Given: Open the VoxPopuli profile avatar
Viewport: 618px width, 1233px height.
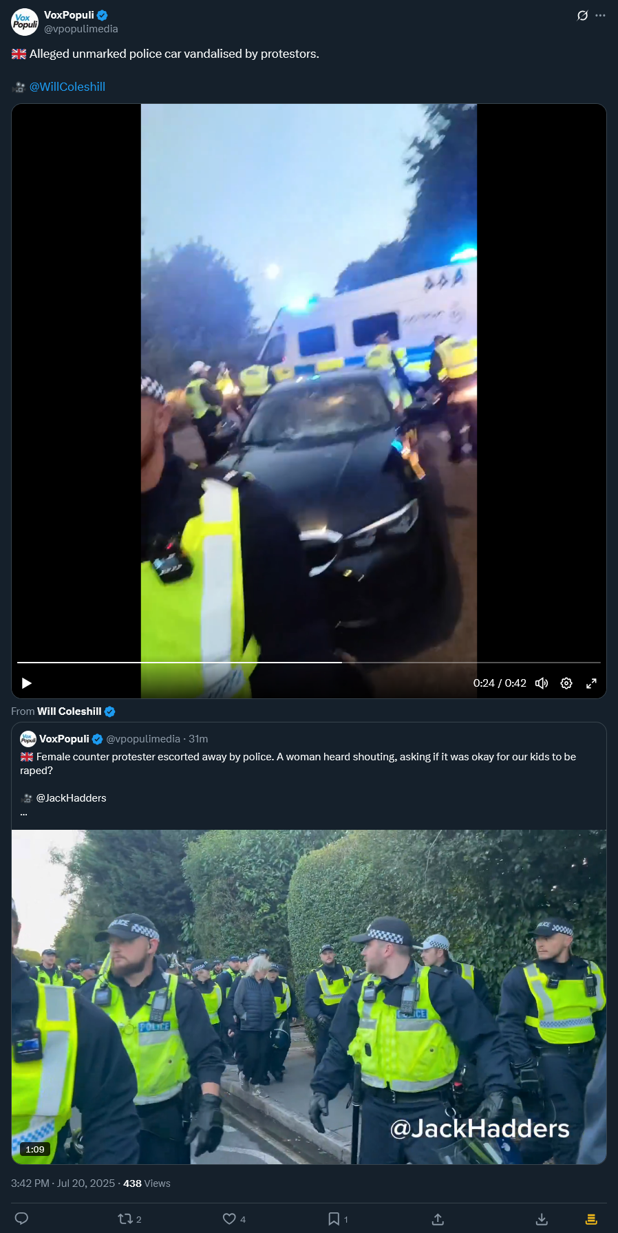Looking at the screenshot, I should tap(25, 22).
